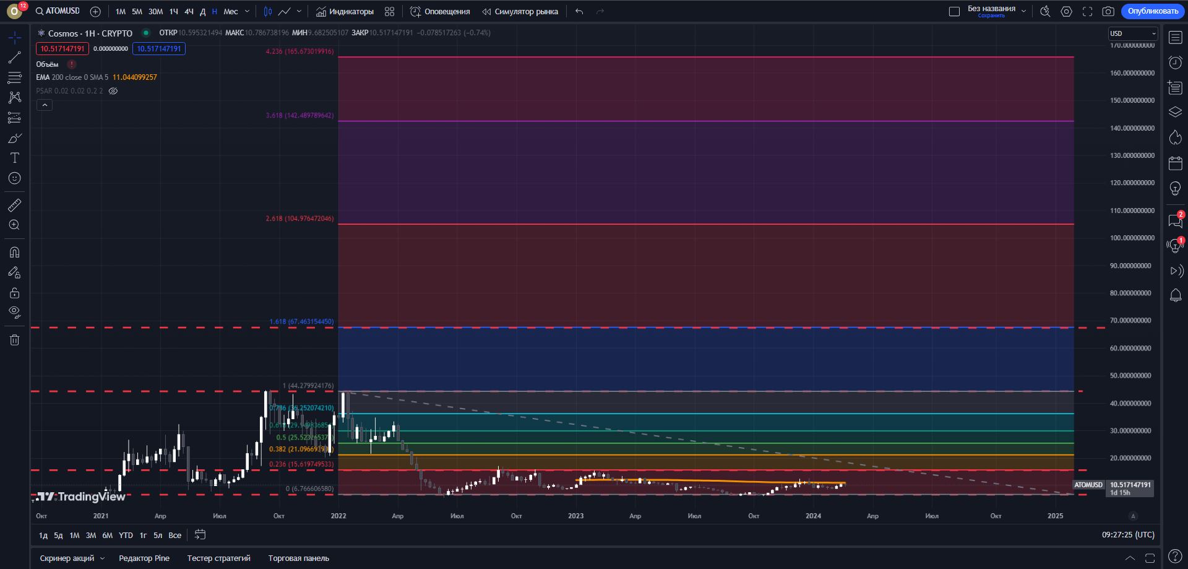
Task: Click the undo arrow
Action: pyautogui.click(x=579, y=11)
